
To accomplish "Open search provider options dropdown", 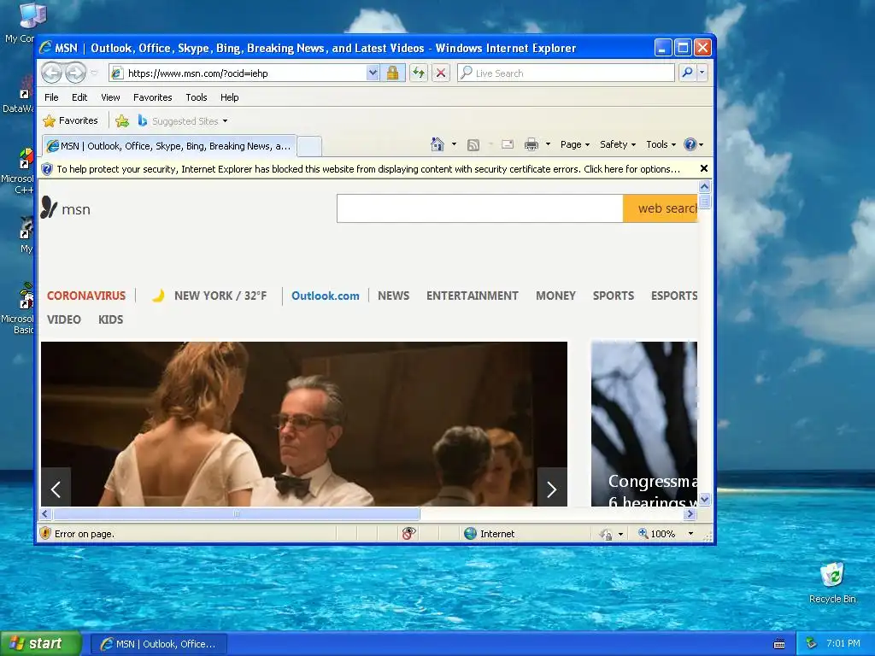I will pyautogui.click(x=702, y=73).
